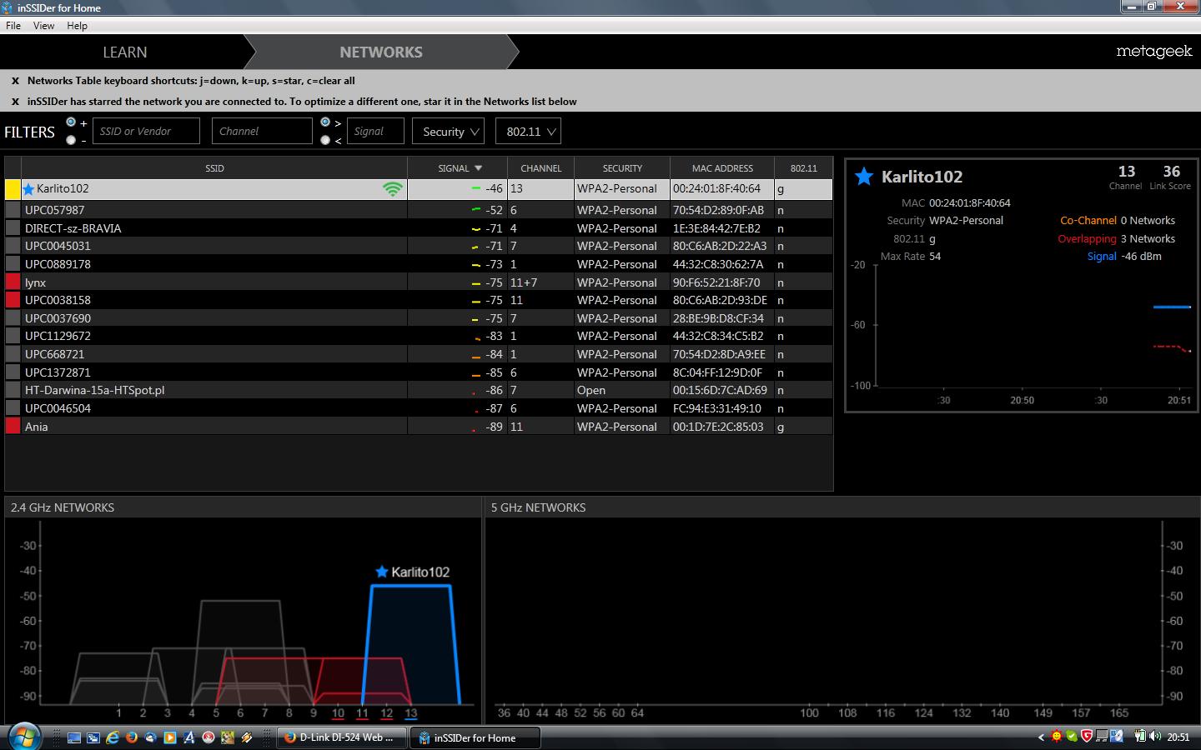Screen dimensions: 1201x750
Task: Click the green checkmark tray icon
Action: [1072, 737]
